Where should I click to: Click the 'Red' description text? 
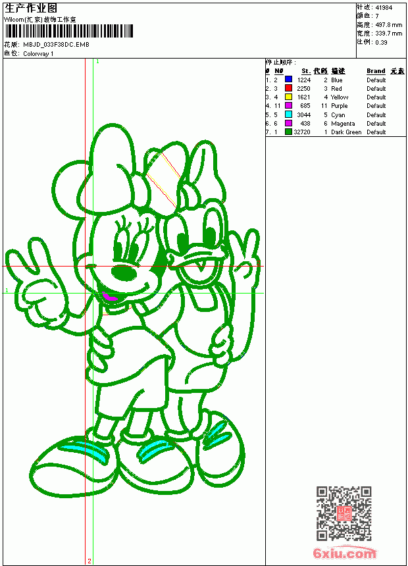[x=336, y=89]
